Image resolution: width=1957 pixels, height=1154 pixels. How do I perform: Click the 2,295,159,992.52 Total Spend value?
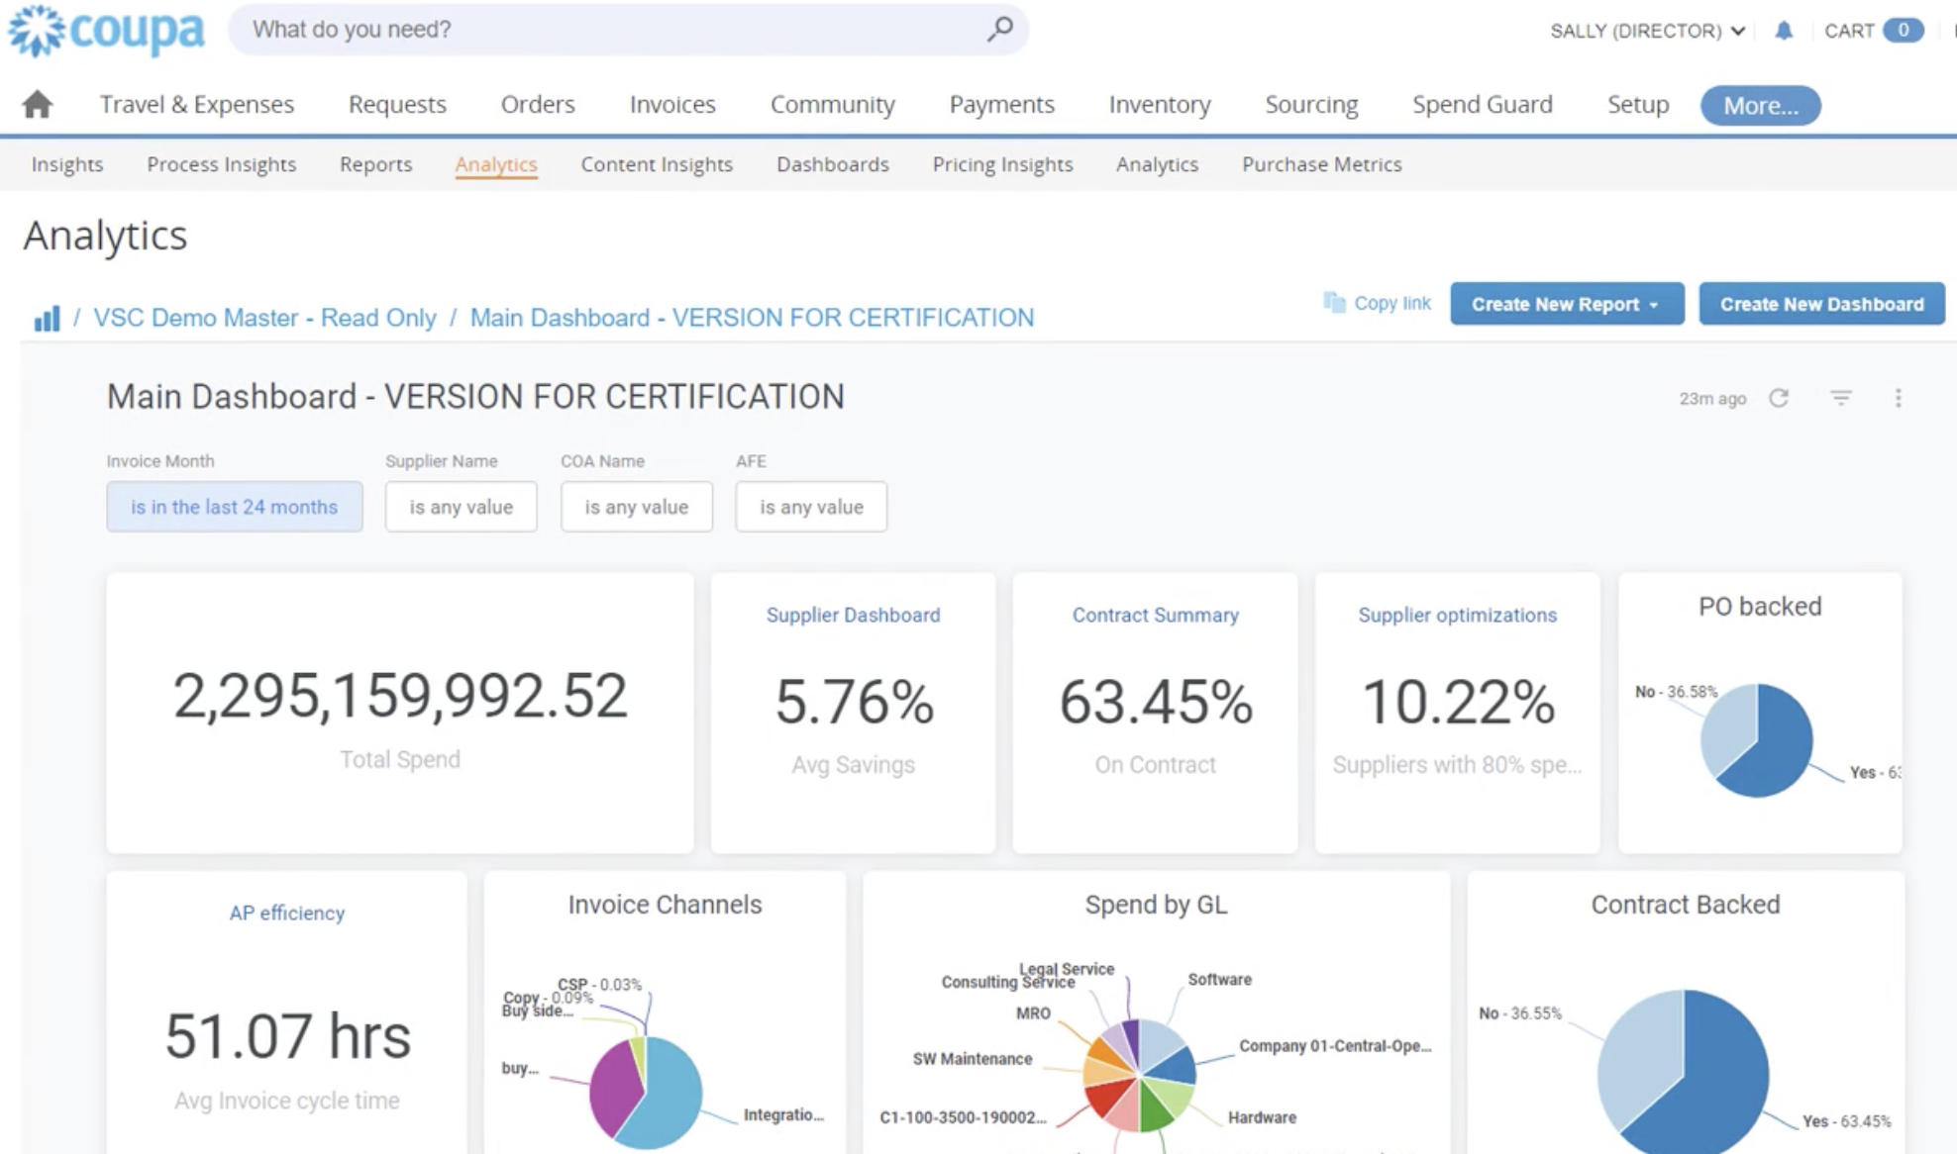coord(400,696)
